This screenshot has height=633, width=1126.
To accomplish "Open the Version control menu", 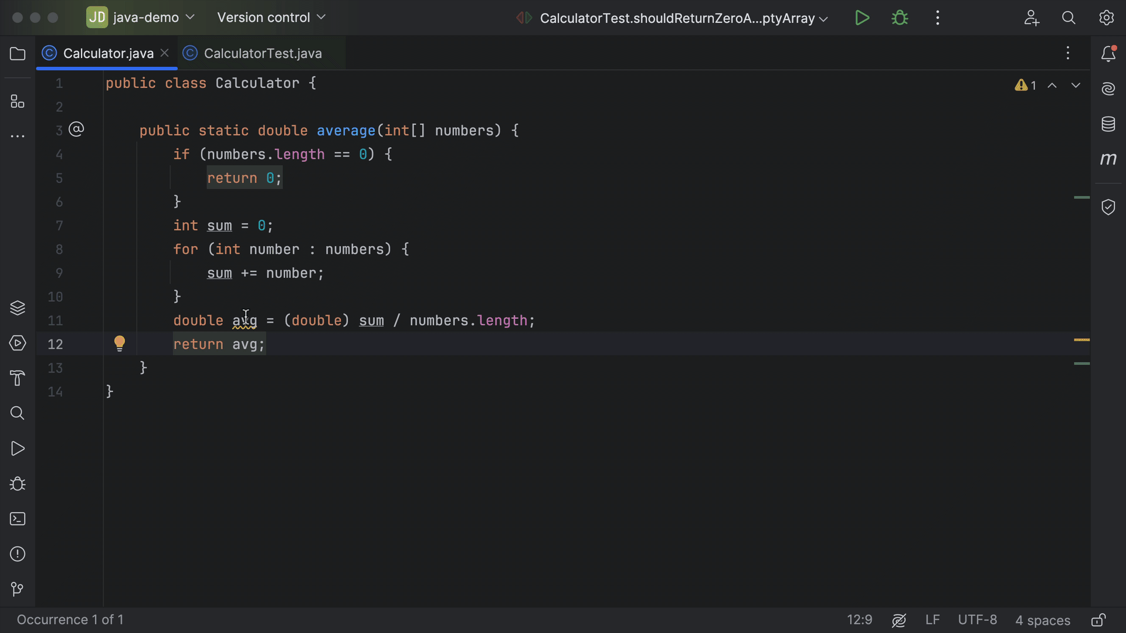I will (270, 18).
